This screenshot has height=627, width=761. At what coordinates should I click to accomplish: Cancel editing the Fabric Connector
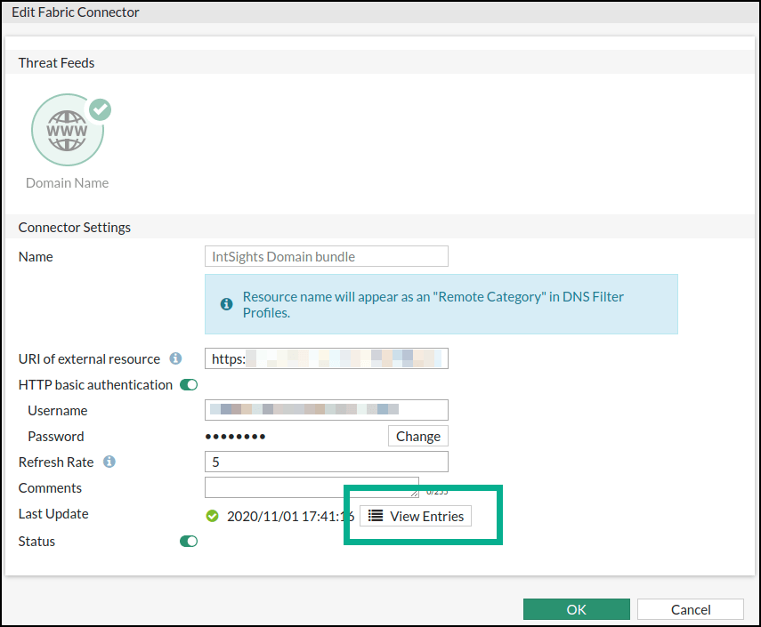(690, 609)
